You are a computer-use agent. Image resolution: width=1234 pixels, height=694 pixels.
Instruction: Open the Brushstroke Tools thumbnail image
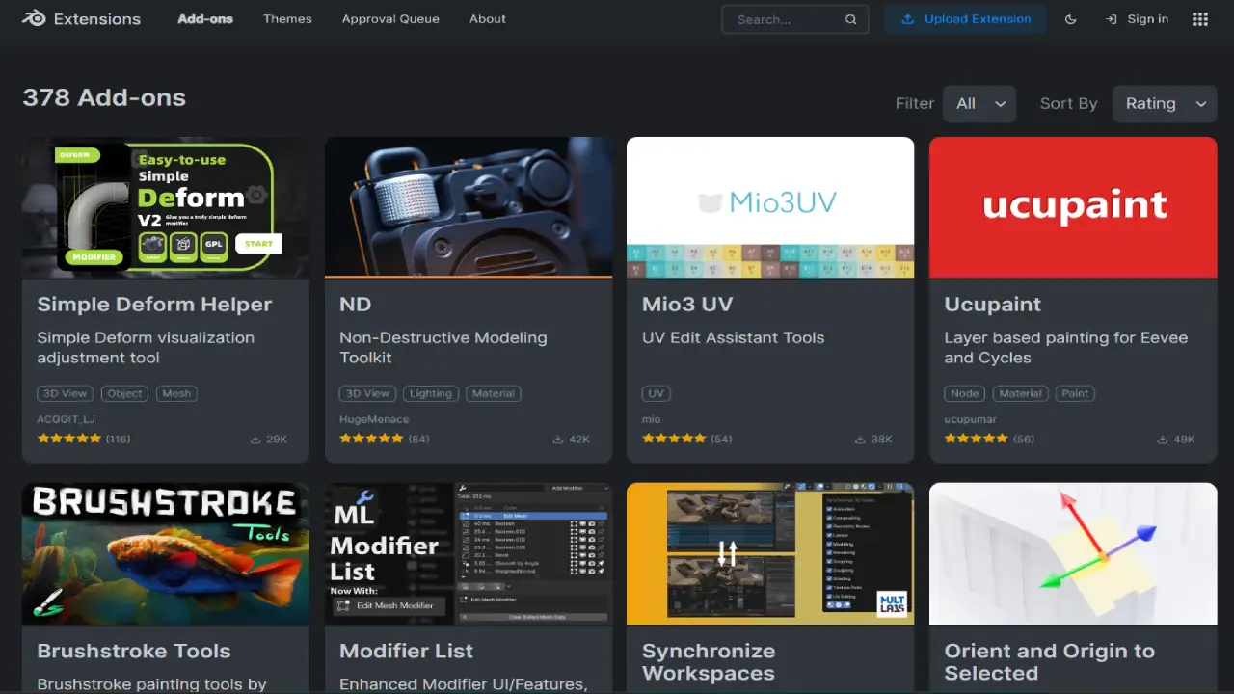click(x=165, y=552)
